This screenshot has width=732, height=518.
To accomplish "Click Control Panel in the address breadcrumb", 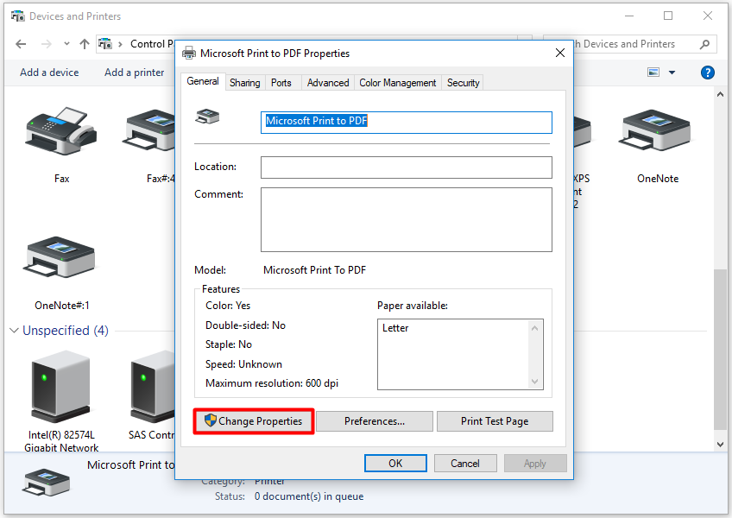I will tap(152, 44).
